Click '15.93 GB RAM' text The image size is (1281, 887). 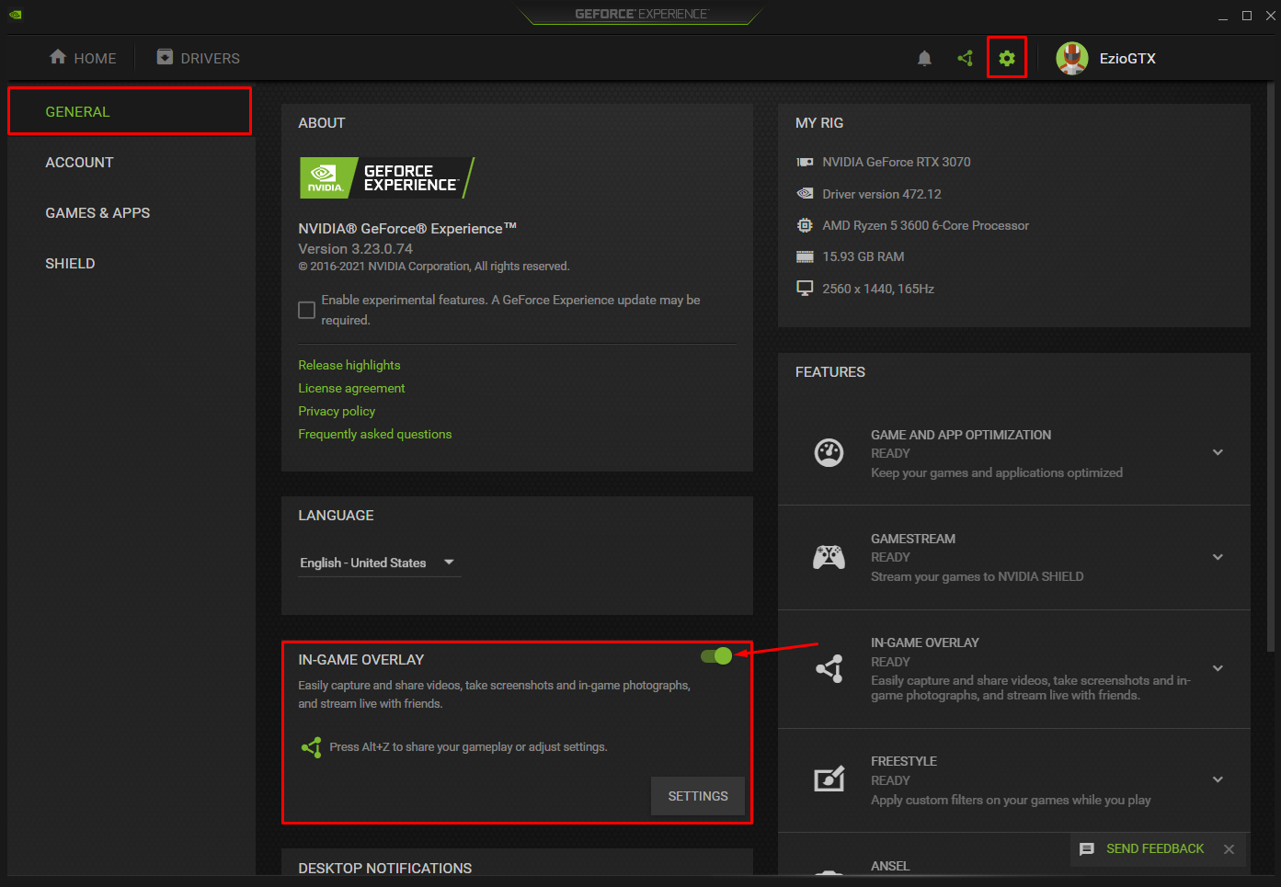(864, 256)
